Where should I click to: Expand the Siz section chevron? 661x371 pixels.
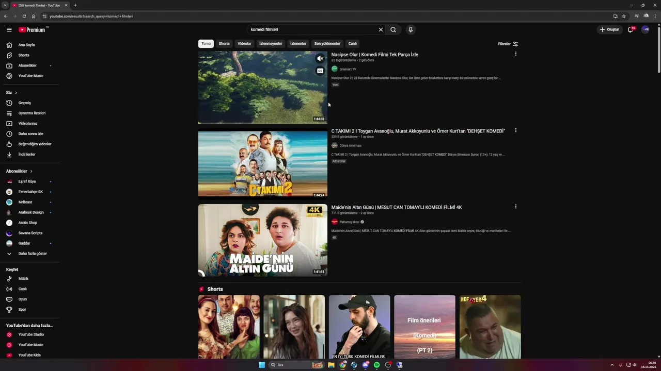tap(16, 93)
